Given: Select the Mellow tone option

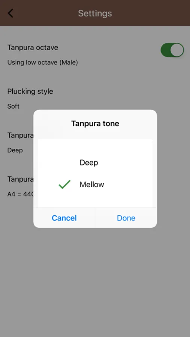Looking at the screenshot, I should 92,184.
